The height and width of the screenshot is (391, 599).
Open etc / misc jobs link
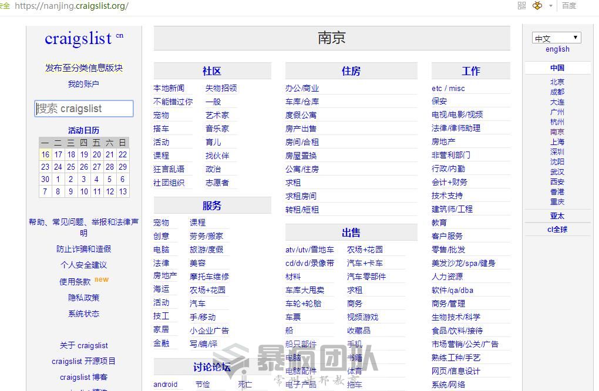click(x=448, y=88)
